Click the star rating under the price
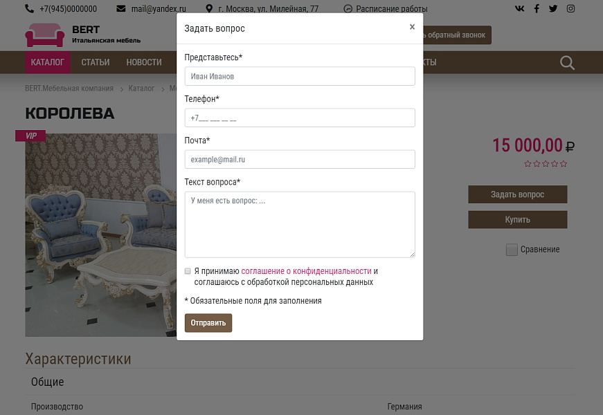 point(546,164)
